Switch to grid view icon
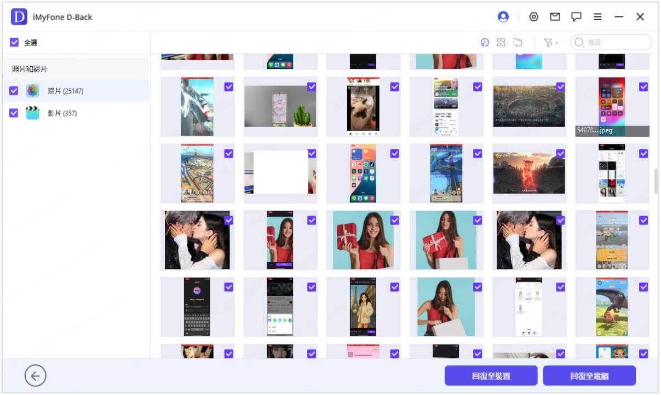The height and width of the screenshot is (395, 661). (501, 42)
